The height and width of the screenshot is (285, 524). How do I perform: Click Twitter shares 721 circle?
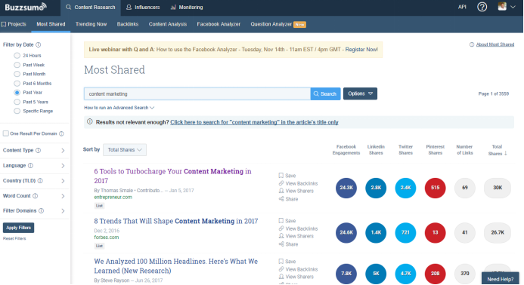point(405,232)
